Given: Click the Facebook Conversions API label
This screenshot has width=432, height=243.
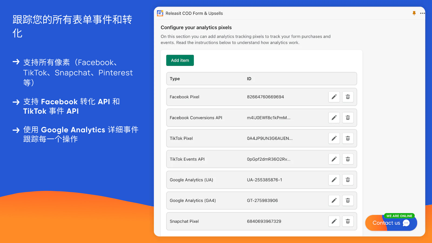Looking at the screenshot, I should (196, 118).
